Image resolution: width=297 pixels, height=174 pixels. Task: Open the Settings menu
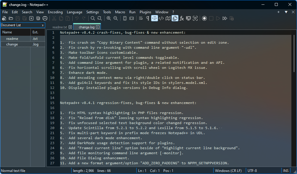(93, 12)
